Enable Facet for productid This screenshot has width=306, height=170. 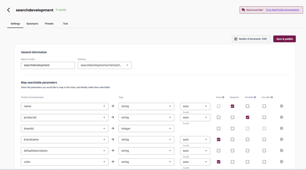pos(219,117)
